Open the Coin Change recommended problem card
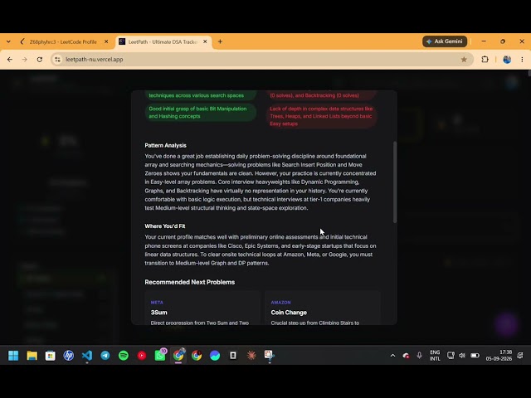This screenshot has width=531, height=398. (x=323, y=308)
